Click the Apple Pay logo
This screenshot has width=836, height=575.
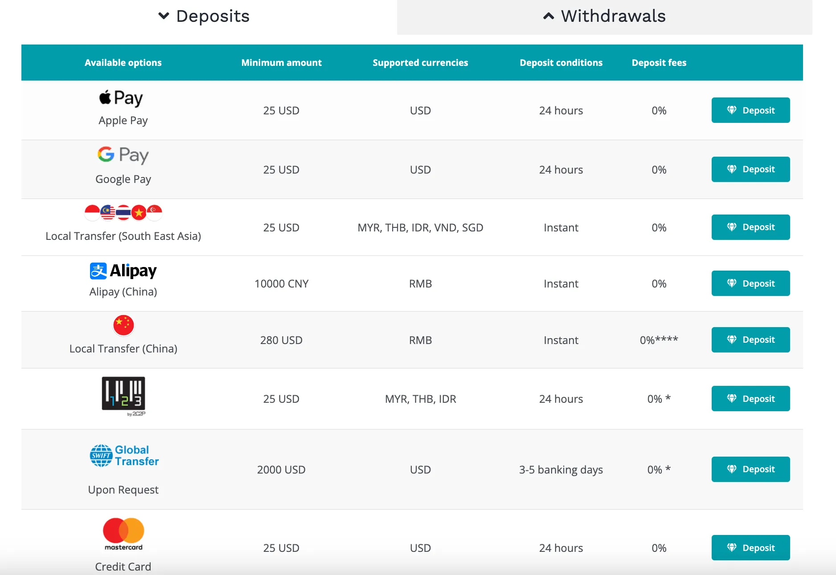[x=121, y=98]
